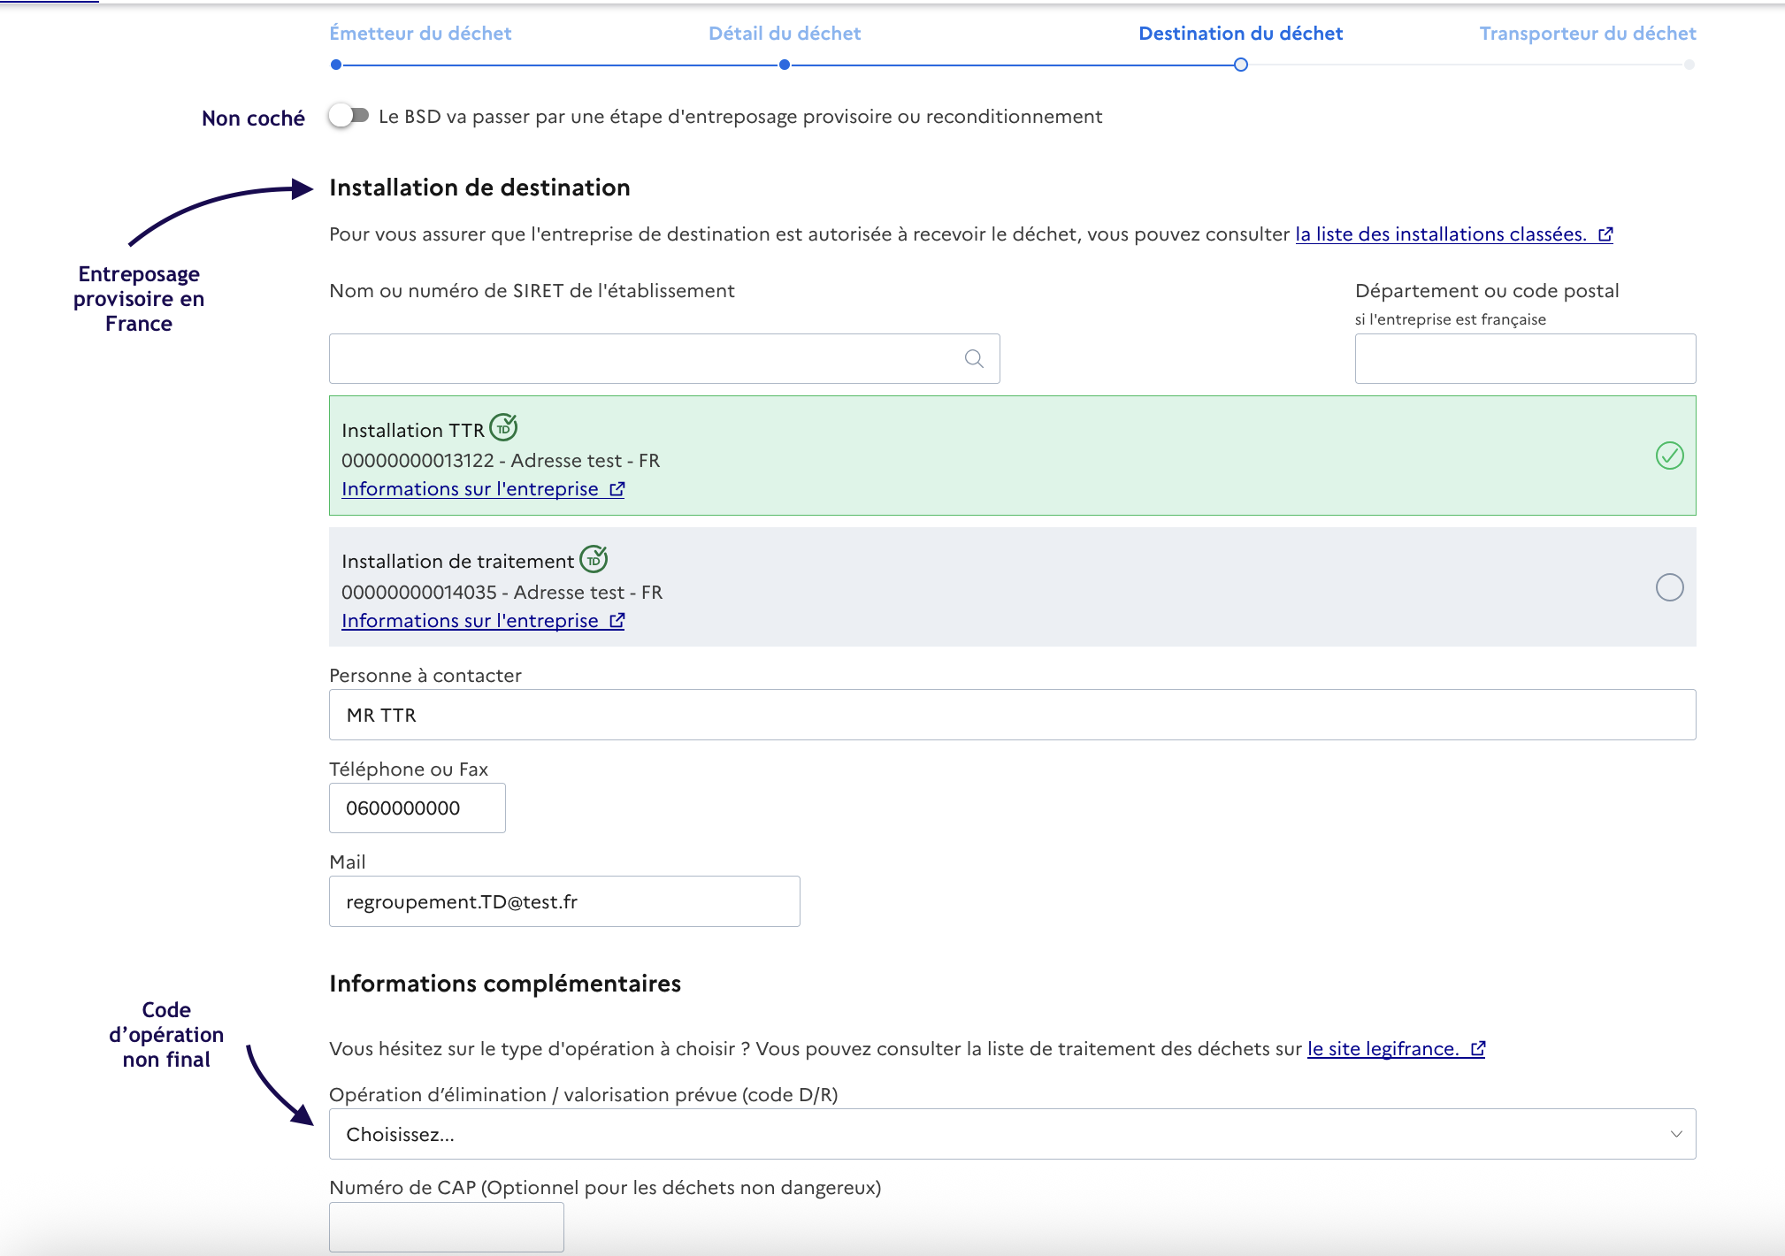Select the Installation de traitement radio button
This screenshot has height=1256, width=1785.
coord(1669,587)
